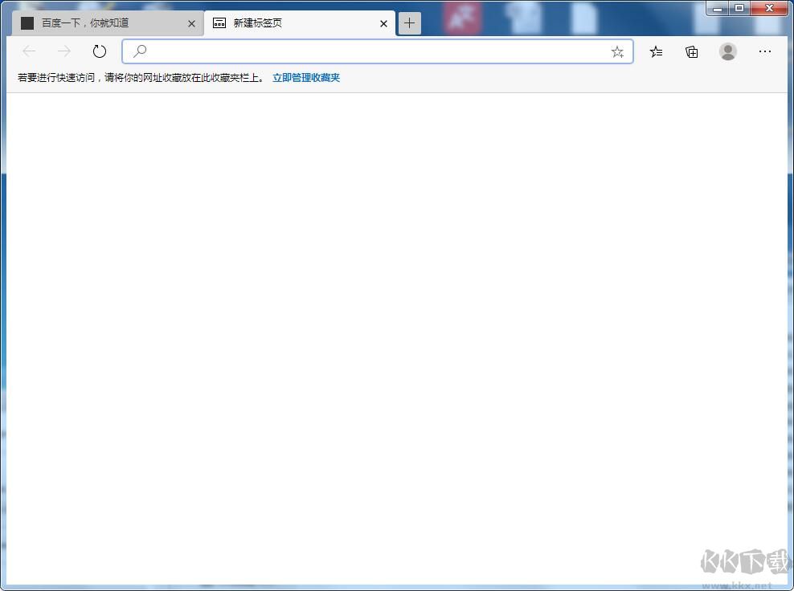Viewport: 794px width, 591px height.
Task: Open the Settings and more ellipsis menu
Action: coord(764,51)
